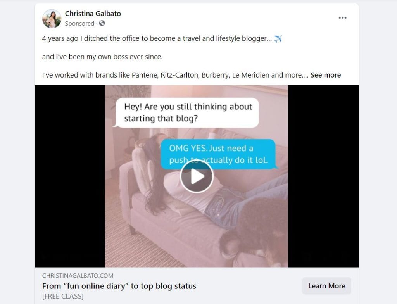
Task: Click the white "Hey! Are you still thinking" bubble
Action: 188,112
